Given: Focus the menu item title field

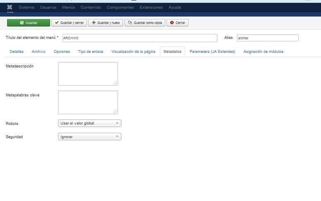Looking at the screenshot, I should coord(140,38).
